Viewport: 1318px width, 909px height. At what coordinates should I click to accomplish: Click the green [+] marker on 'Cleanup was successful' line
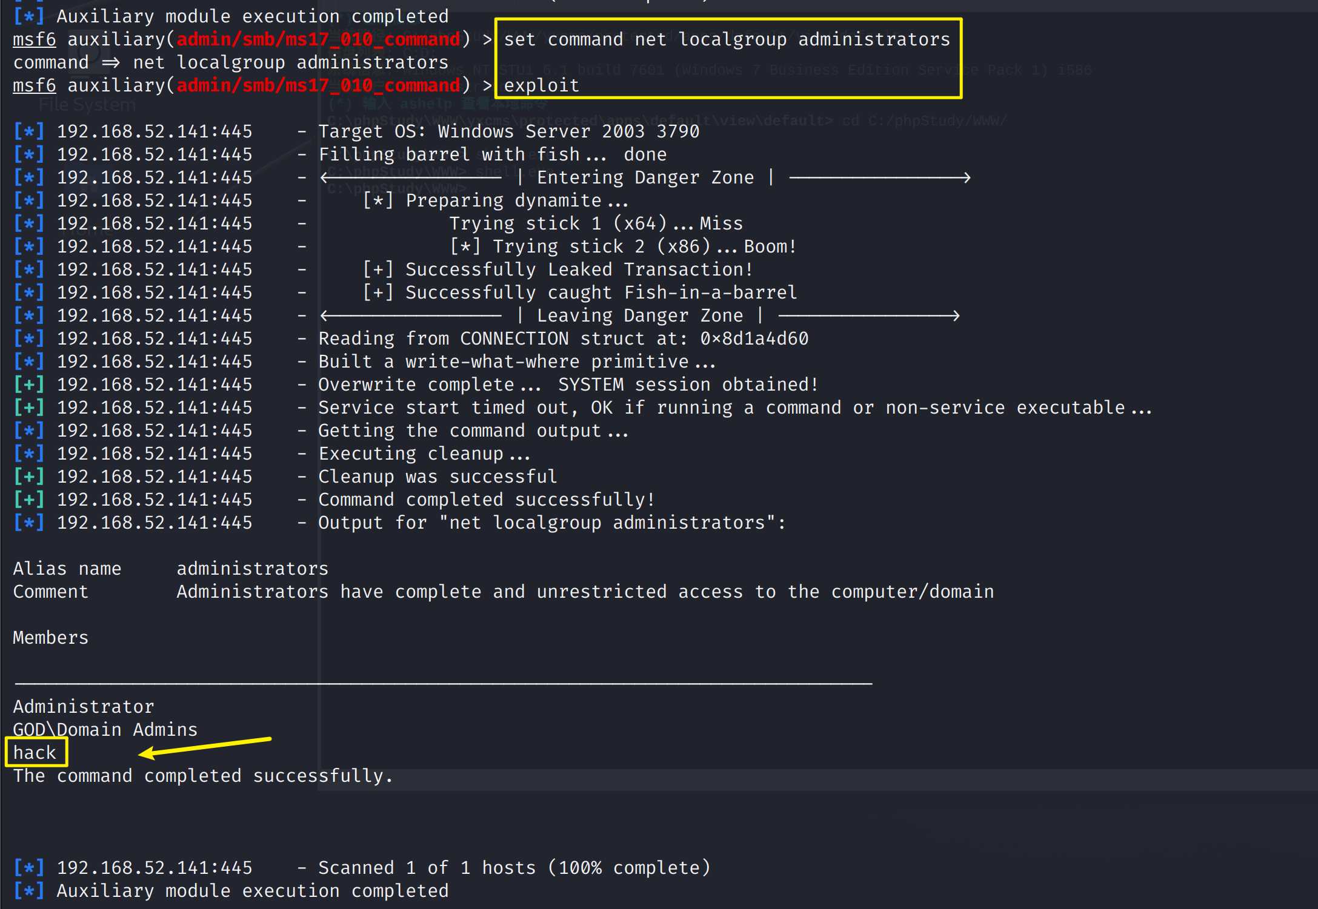click(x=29, y=477)
